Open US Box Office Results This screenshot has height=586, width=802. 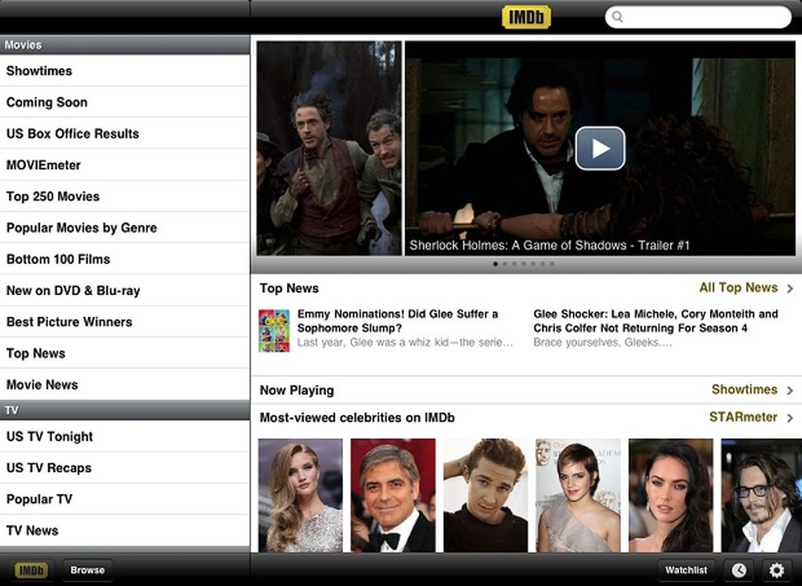[125, 134]
